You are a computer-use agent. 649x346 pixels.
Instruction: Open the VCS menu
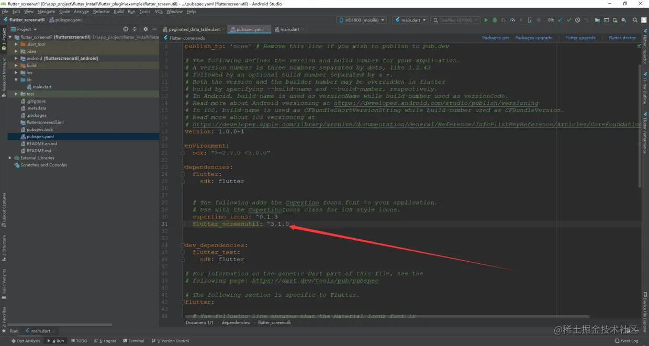click(159, 11)
